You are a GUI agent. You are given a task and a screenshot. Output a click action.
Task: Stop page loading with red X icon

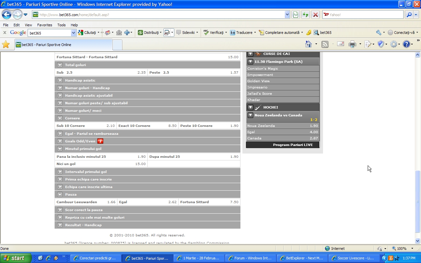pos(315,14)
